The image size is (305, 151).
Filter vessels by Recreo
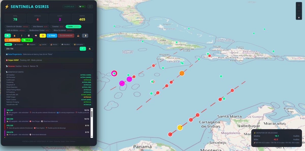coord(54,44)
